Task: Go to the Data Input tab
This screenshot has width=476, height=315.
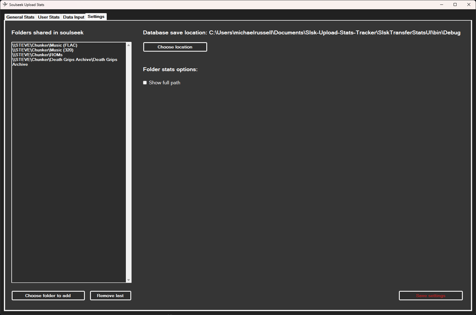Action: point(74,17)
